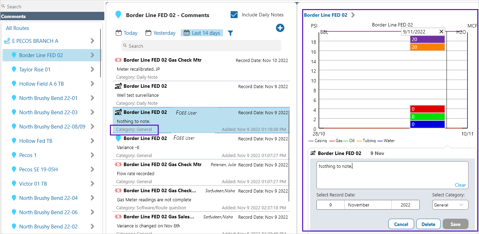Viewport: 479px width, 234px height.
Task: Select the Last 14 days filter
Action: point(202,33)
